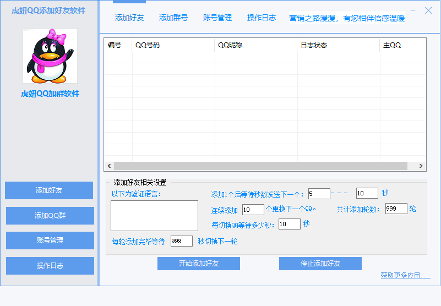Image resolution: width=441 pixels, height=306 pixels.
Task: Switch to the 操作日志 tab at top
Action: 262,18
